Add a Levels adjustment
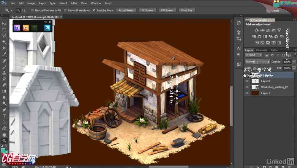Viewport: 297px width, 168px height. click(x=262, y=30)
